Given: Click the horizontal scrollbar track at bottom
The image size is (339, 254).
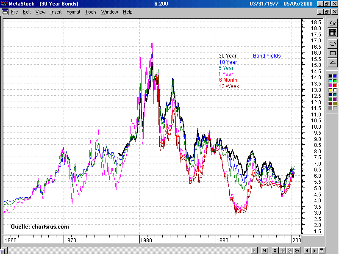Looking at the screenshot, I should pyautogui.click(x=130, y=251).
